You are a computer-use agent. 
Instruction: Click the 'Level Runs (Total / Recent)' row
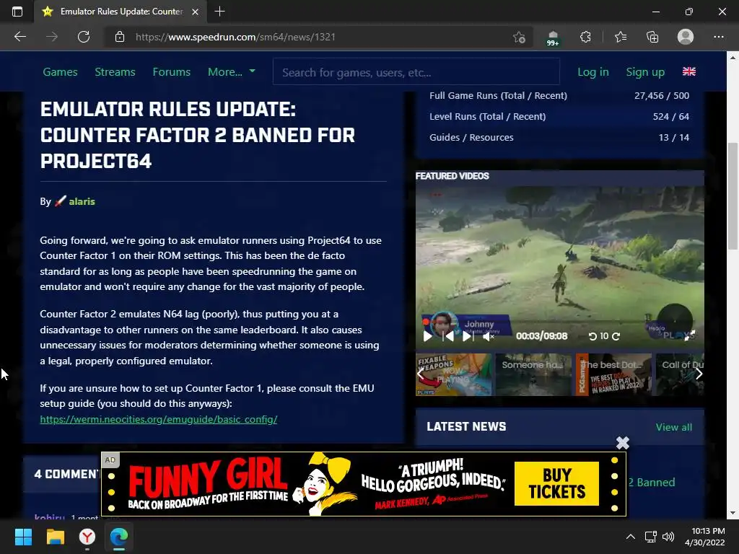[559, 116]
